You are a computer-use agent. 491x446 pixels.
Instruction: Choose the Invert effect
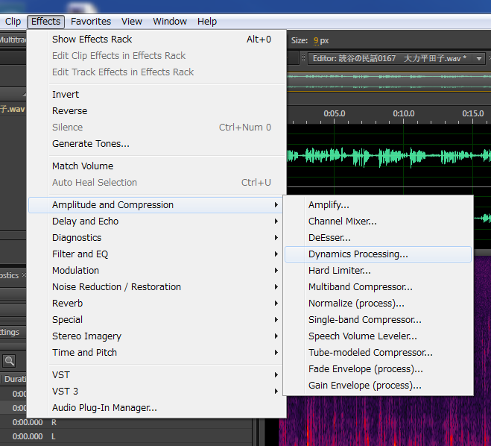click(x=157, y=94)
